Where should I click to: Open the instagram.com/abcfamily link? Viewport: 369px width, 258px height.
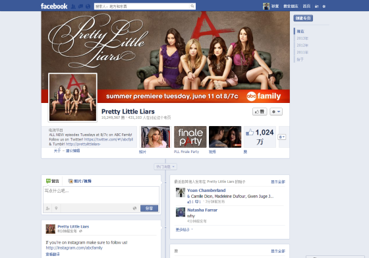point(74,248)
